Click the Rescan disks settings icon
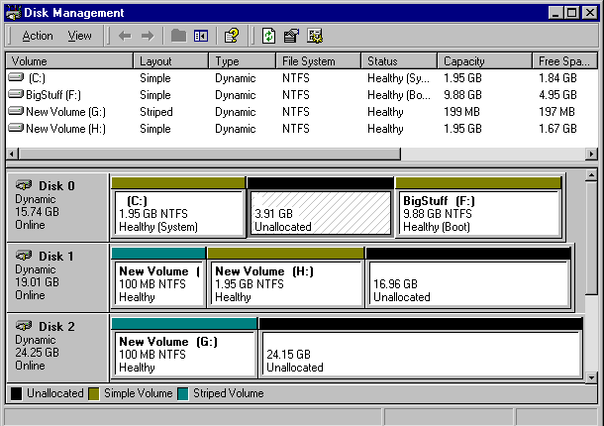This screenshot has height=426, width=604. coord(315,36)
